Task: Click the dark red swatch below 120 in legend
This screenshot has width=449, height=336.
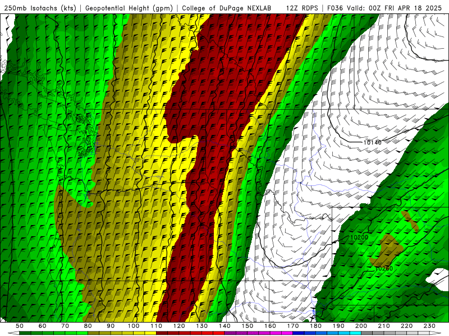Action: tap(185, 333)
